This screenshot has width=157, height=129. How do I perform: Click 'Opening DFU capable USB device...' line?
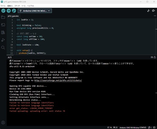(28, 86)
